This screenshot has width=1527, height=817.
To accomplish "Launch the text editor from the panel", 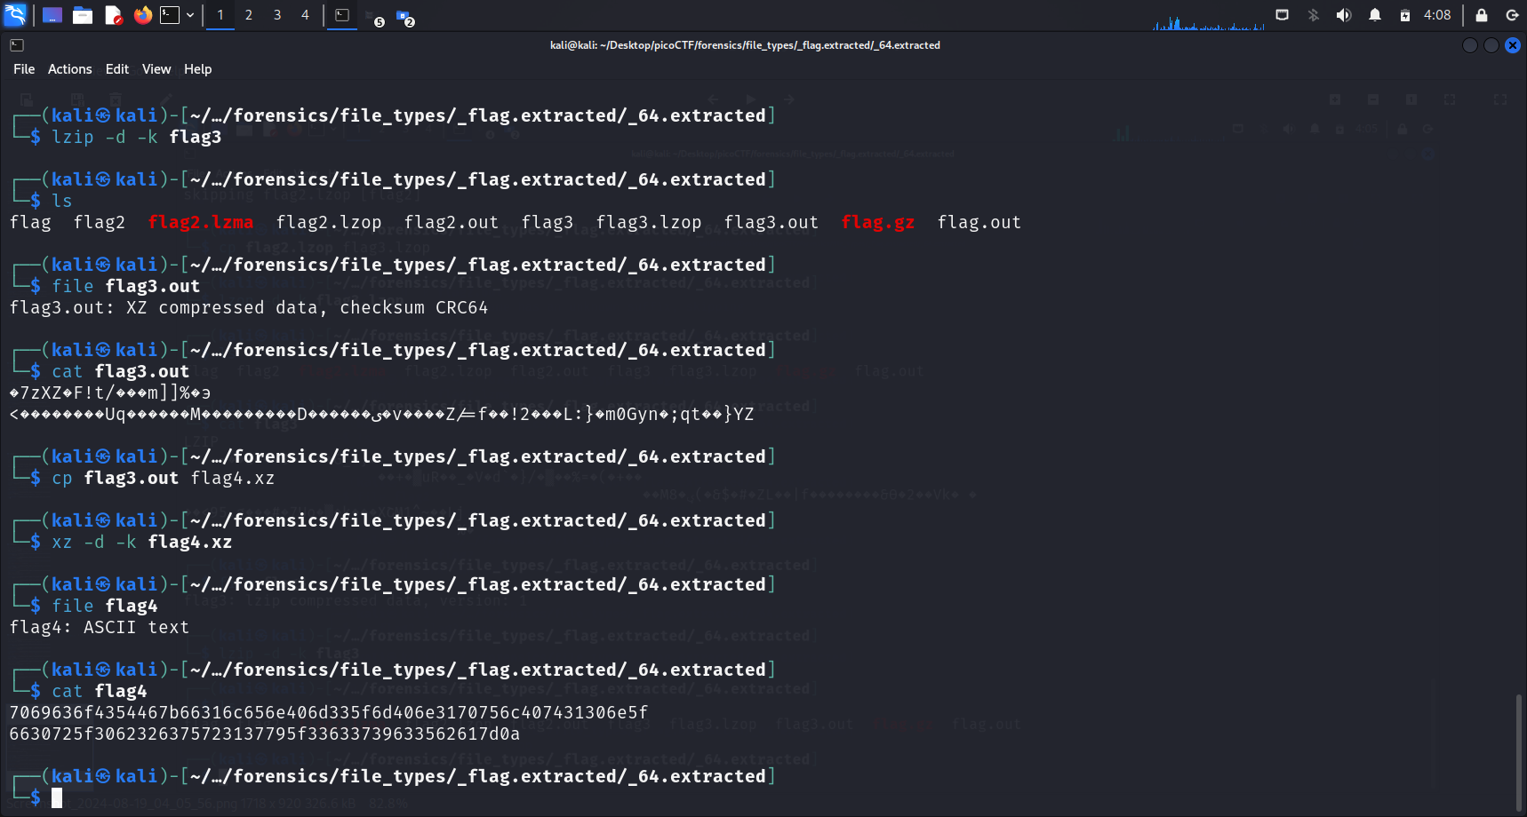I will click(x=113, y=15).
